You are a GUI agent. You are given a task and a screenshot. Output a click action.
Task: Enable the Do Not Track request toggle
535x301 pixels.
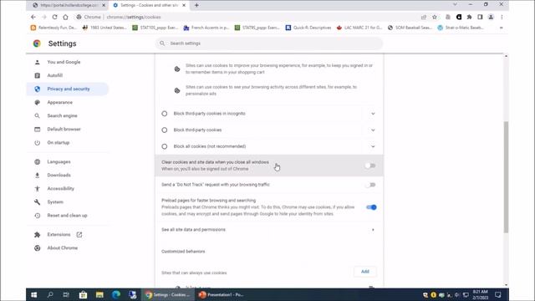tap(370, 185)
